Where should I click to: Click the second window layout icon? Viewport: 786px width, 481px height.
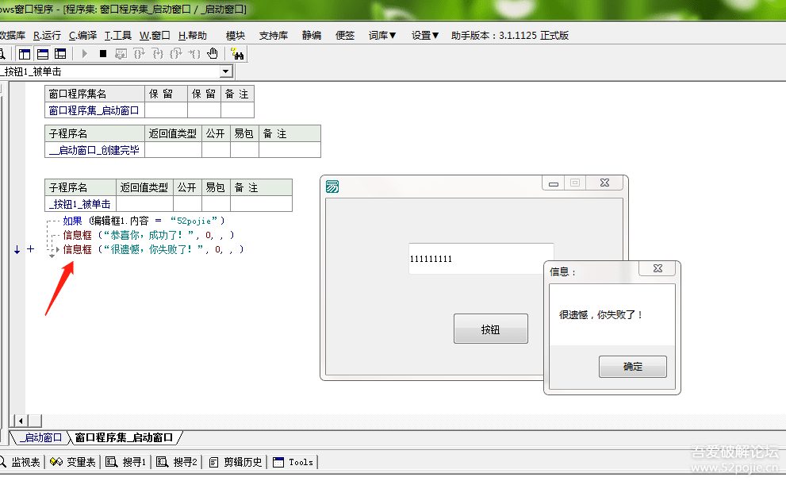pyautogui.click(x=42, y=54)
